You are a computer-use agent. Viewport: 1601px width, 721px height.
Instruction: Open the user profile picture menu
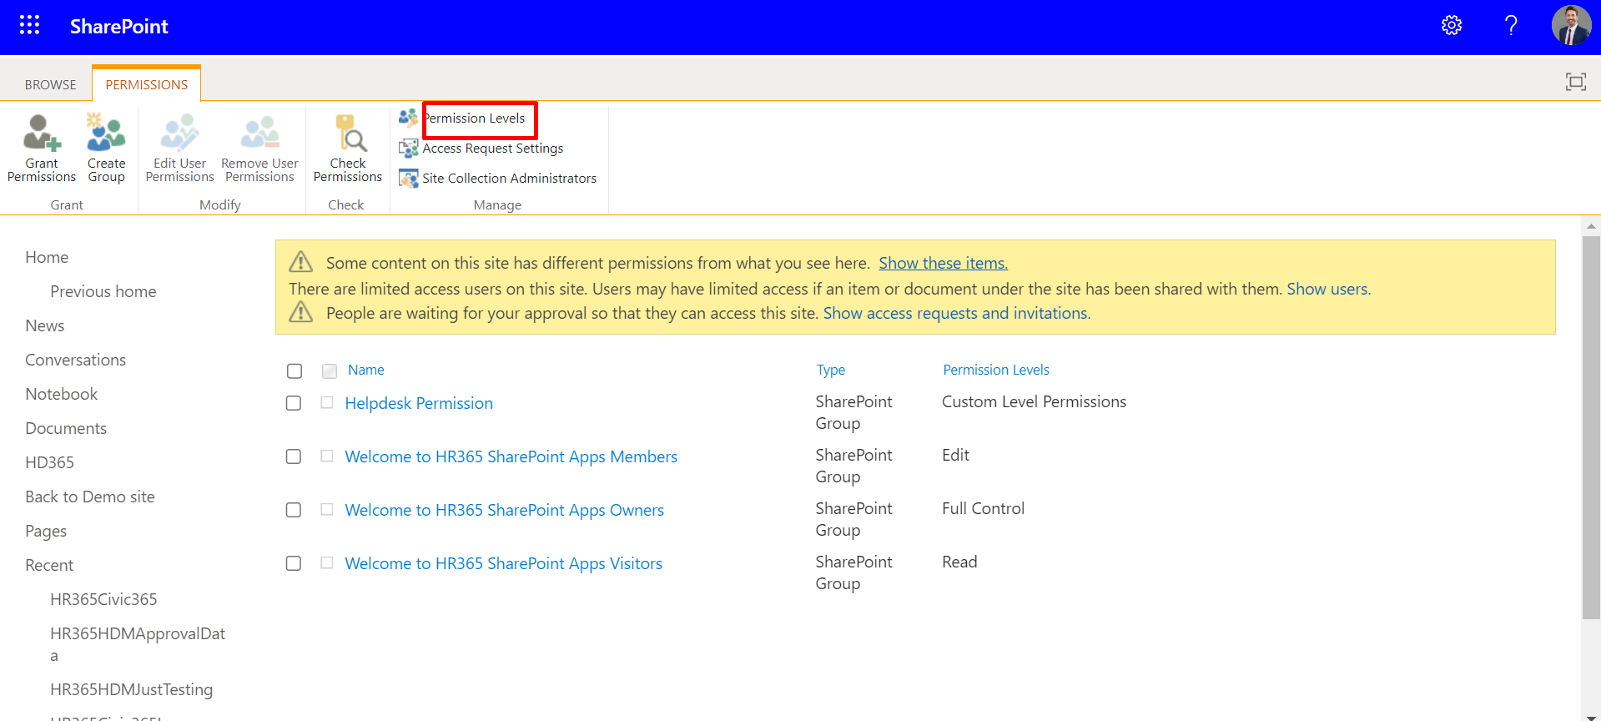(1571, 25)
